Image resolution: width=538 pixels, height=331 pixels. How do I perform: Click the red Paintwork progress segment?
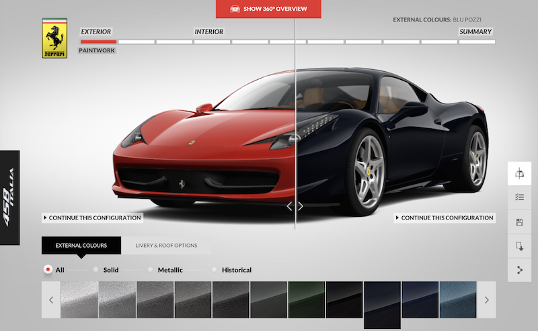point(98,42)
